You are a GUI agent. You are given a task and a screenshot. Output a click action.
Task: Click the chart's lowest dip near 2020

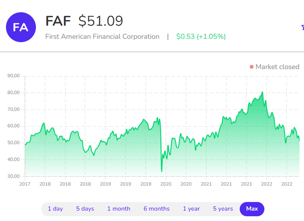(162, 171)
